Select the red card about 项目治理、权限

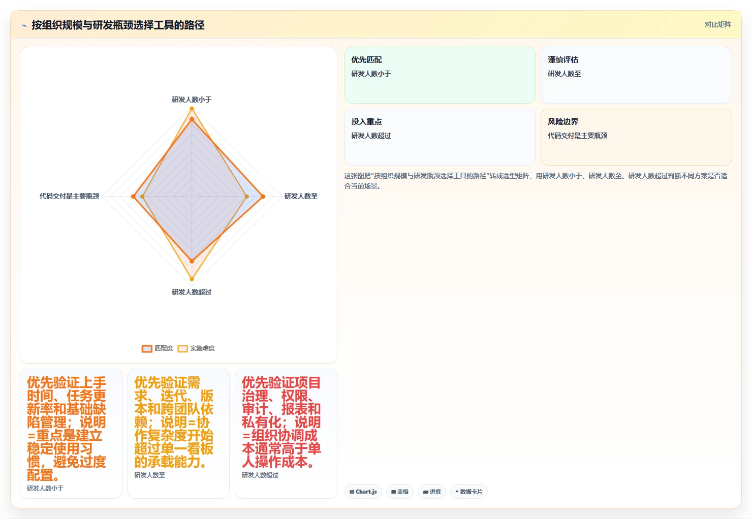click(x=286, y=434)
